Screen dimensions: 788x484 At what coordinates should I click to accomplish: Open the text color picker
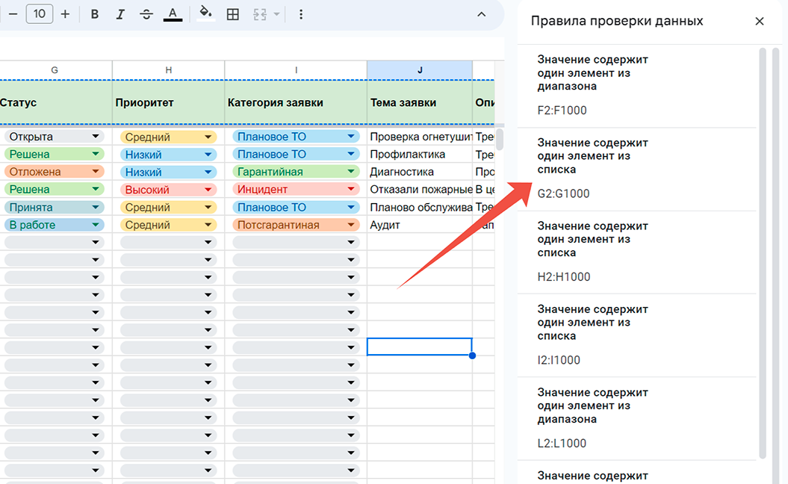click(173, 14)
